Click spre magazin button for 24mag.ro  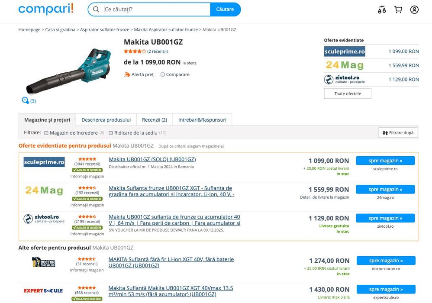[x=385, y=189]
